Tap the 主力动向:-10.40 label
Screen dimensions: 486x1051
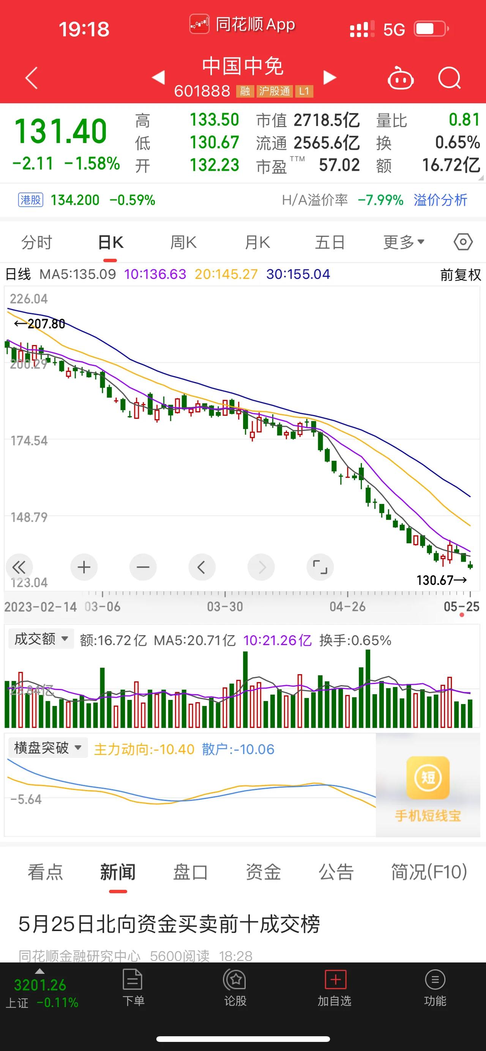pos(144,749)
